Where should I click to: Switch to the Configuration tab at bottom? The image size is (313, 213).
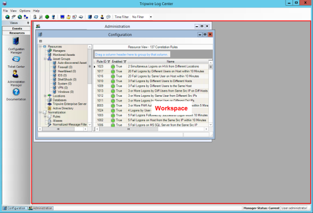[x=15, y=208]
